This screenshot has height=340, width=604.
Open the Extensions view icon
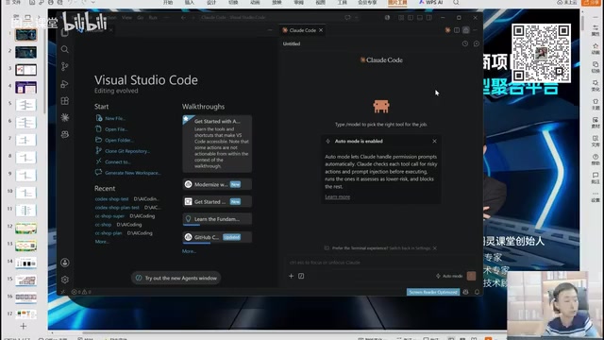(x=65, y=101)
